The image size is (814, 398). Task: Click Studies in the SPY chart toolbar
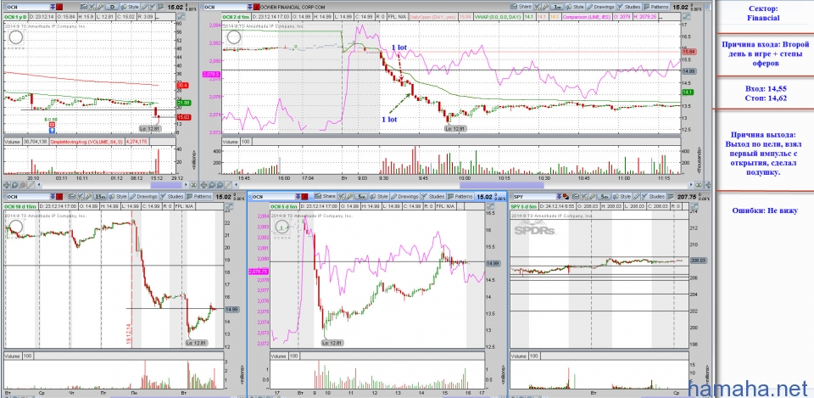point(653,196)
